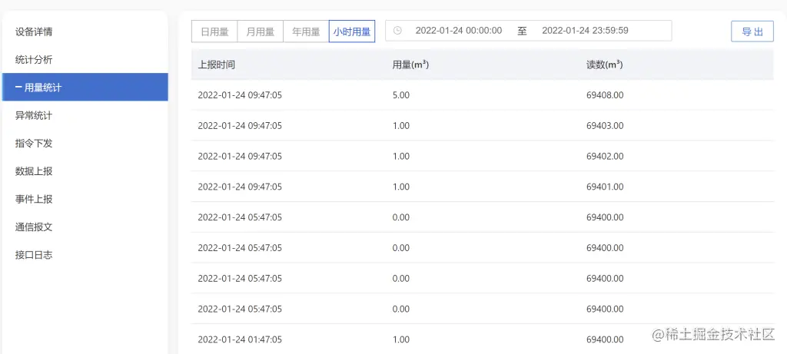Click the clock icon in date range picker
The width and height of the screenshot is (787, 354).
[x=397, y=31]
